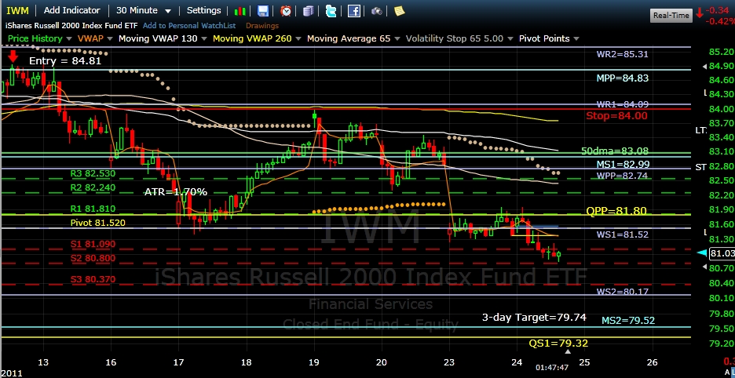The width and height of the screenshot is (735, 378).
Task: Open the yellow sticky note icon
Action: tap(399, 11)
